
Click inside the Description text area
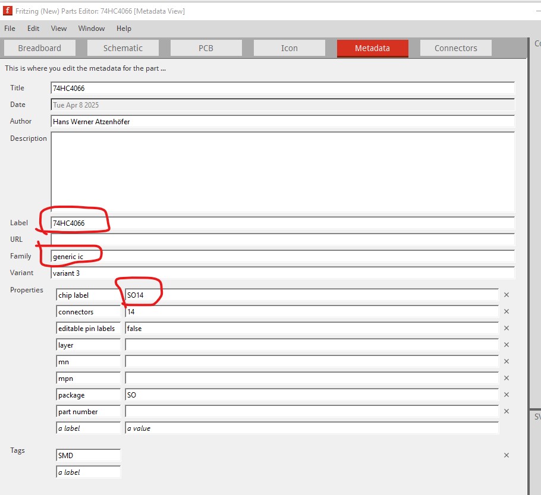(282, 172)
